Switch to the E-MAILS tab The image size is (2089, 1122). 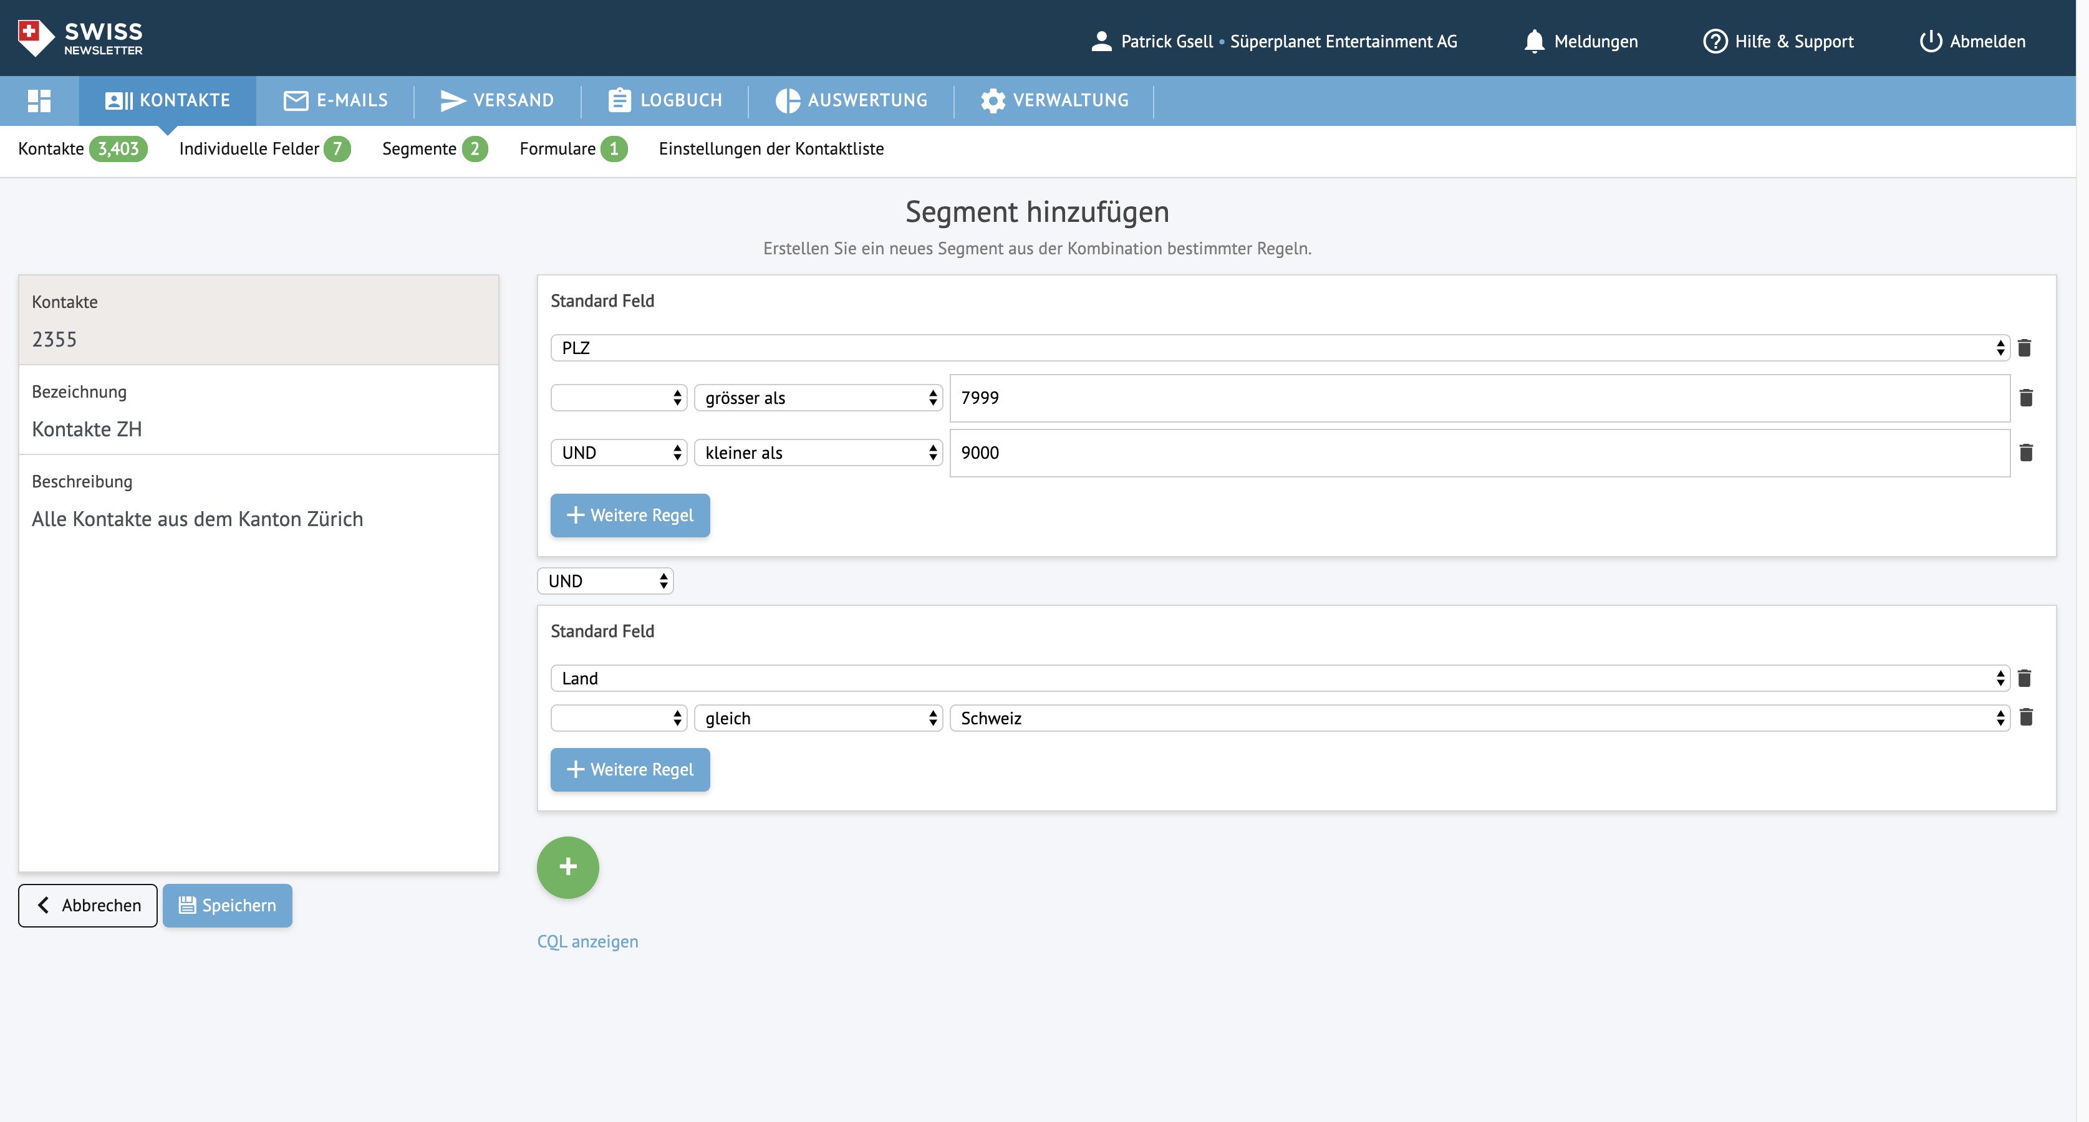335,100
